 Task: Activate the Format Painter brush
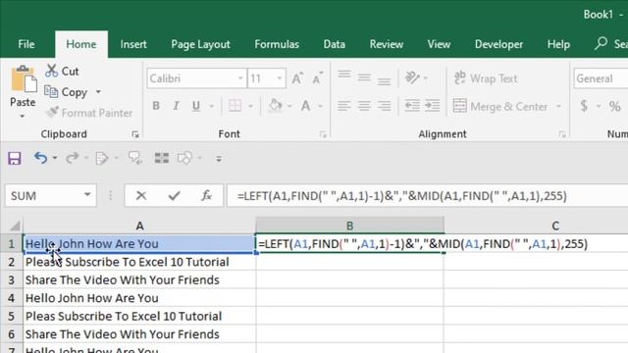coord(89,113)
